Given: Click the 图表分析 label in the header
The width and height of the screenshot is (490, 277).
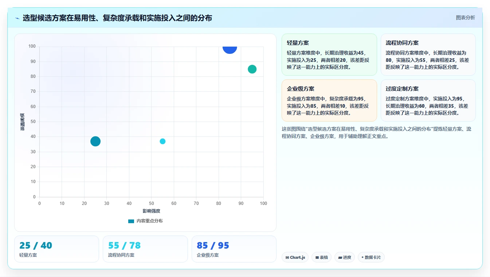Looking at the screenshot, I should click(x=465, y=17).
